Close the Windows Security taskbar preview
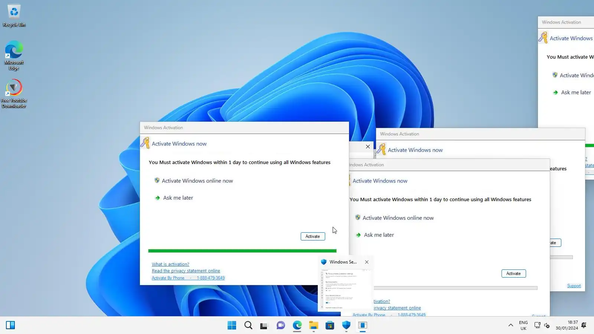Viewport: 594px width, 334px height. point(367,262)
